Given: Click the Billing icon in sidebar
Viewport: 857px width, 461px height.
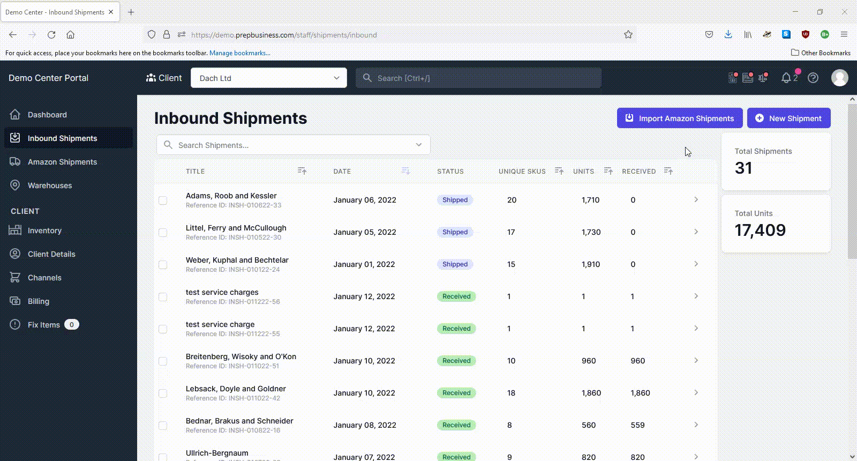Looking at the screenshot, I should tap(15, 301).
